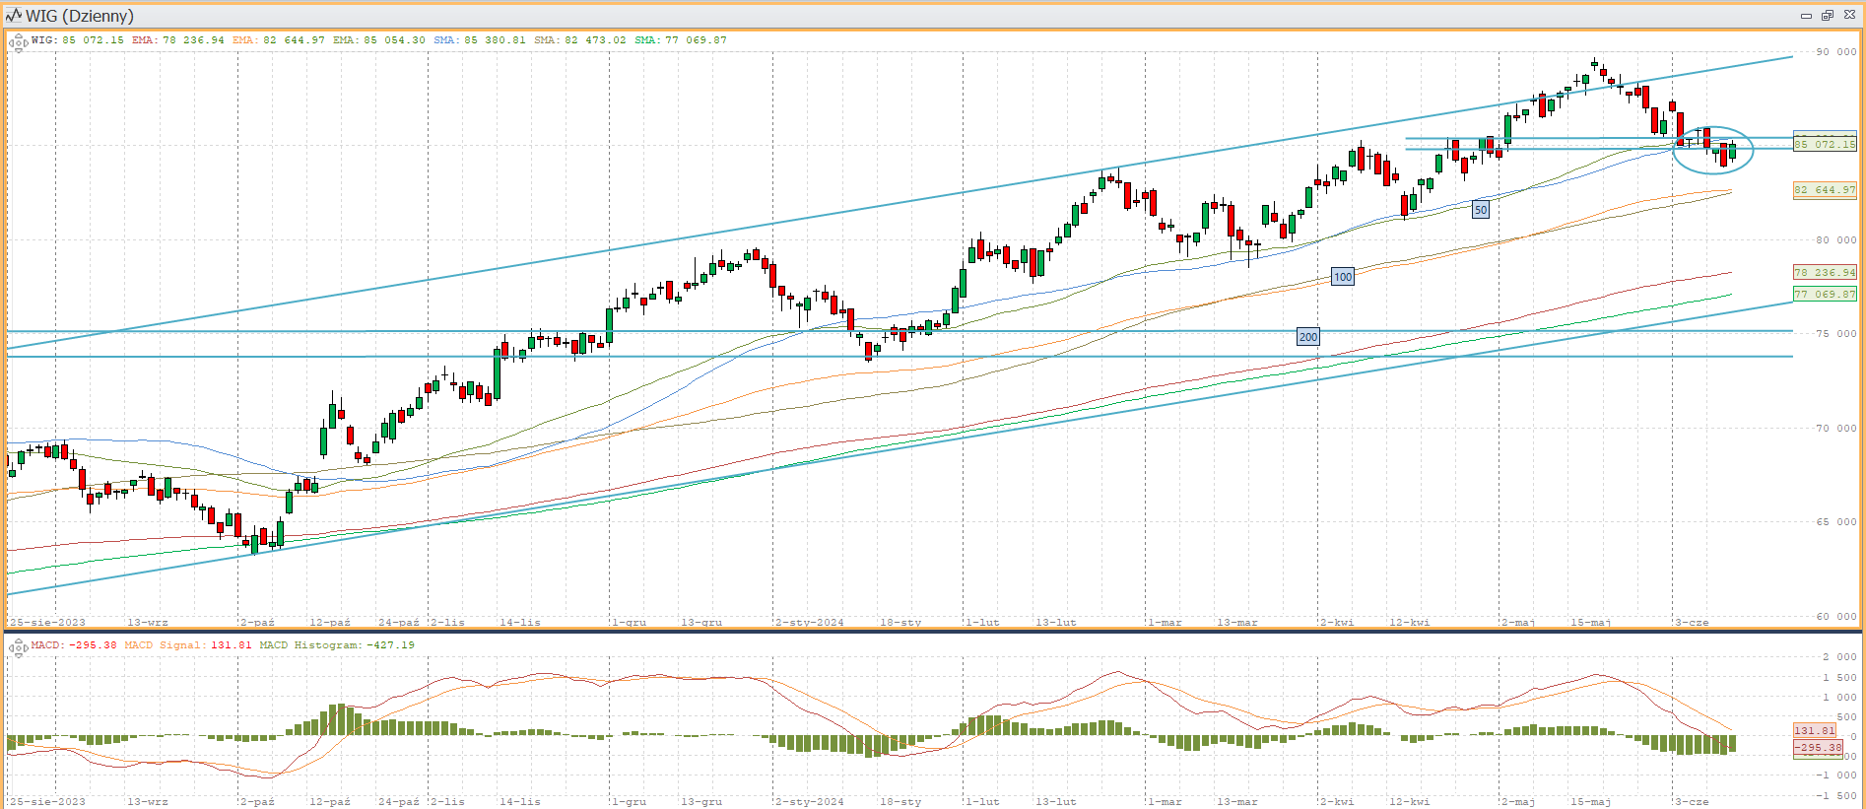Viewport: 1866px width, 809px height.
Task: Select the green SMA 77 069.87 legend entry
Action: tap(680, 40)
